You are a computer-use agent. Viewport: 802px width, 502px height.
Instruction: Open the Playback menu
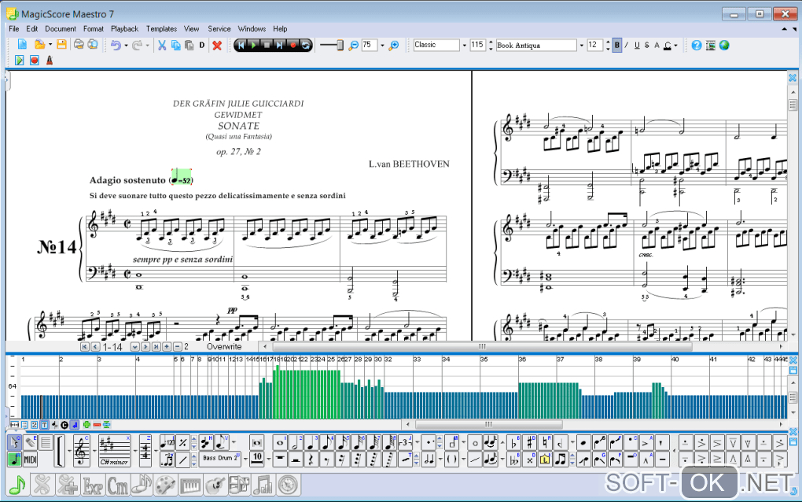(125, 29)
